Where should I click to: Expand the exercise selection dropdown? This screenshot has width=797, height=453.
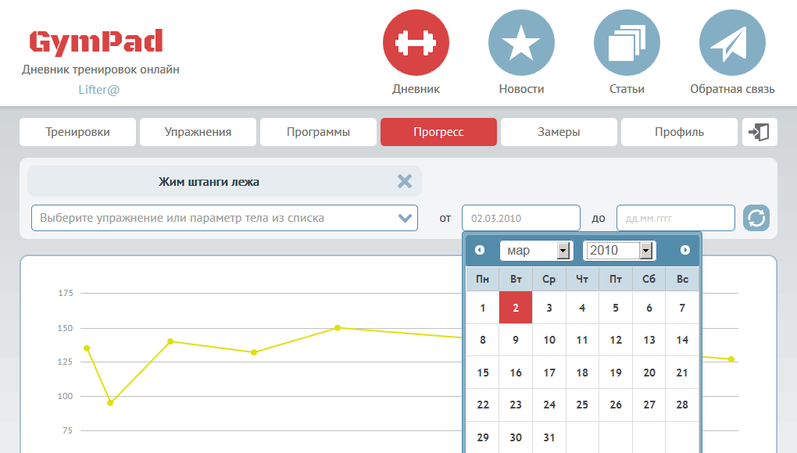406,218
